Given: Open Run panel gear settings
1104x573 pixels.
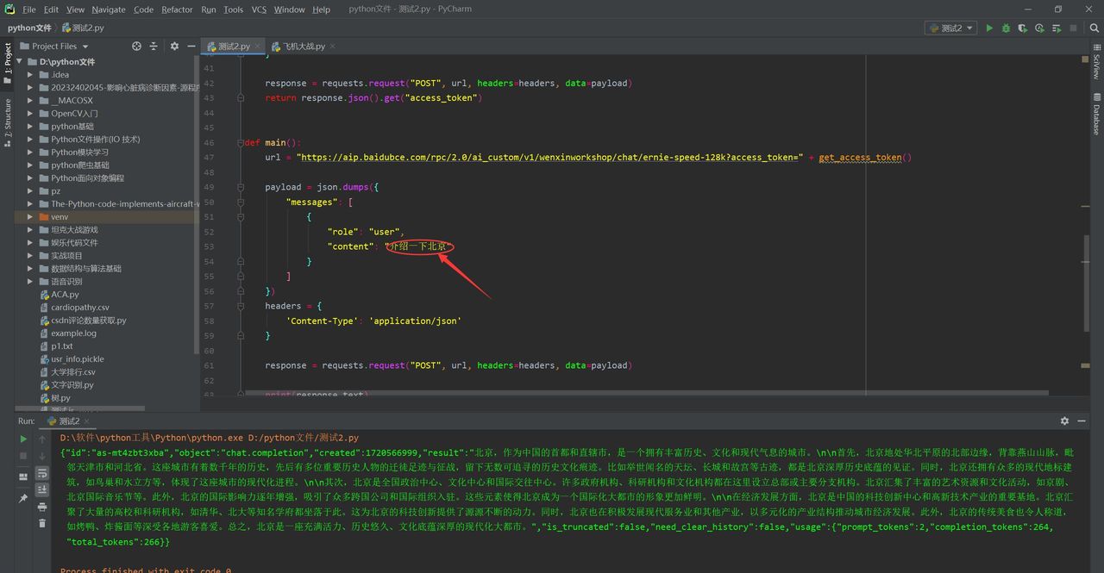Looking at the screenshot, I should click(1064, 421).
